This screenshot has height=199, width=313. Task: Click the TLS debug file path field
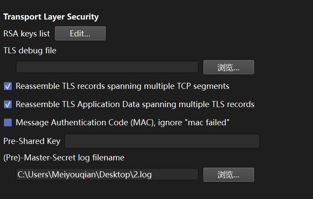(x=107, y=67)
